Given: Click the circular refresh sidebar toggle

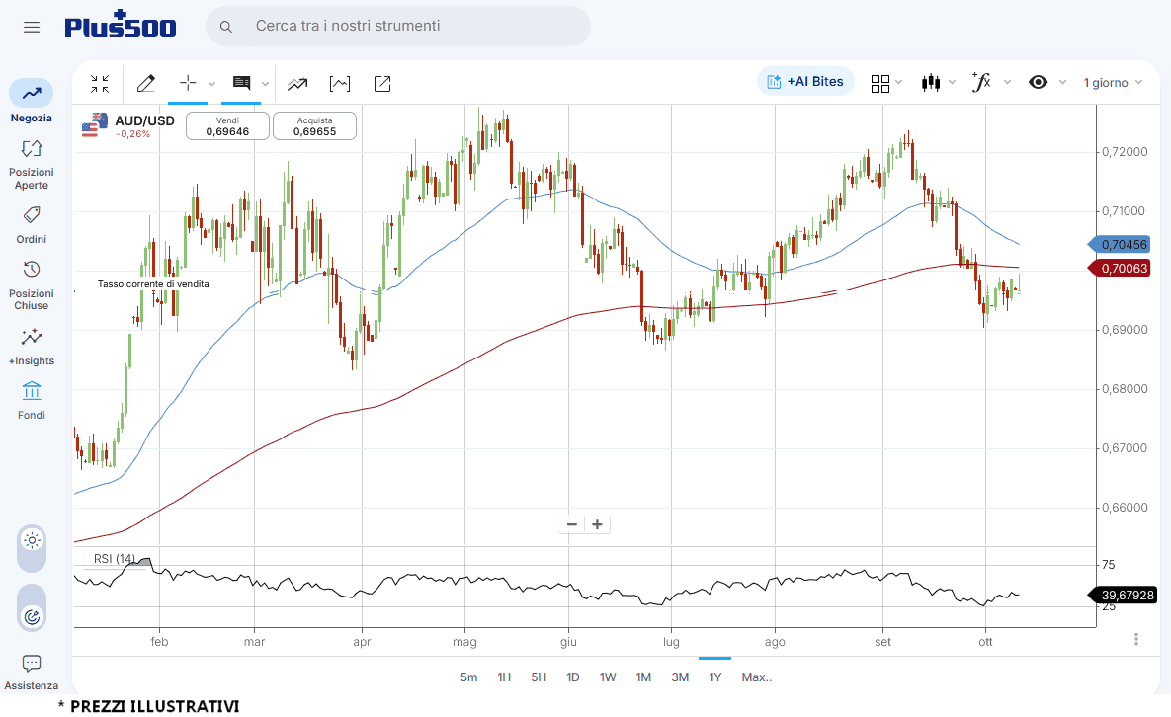Looking at the screenshot, I should (x=32, y=617).
